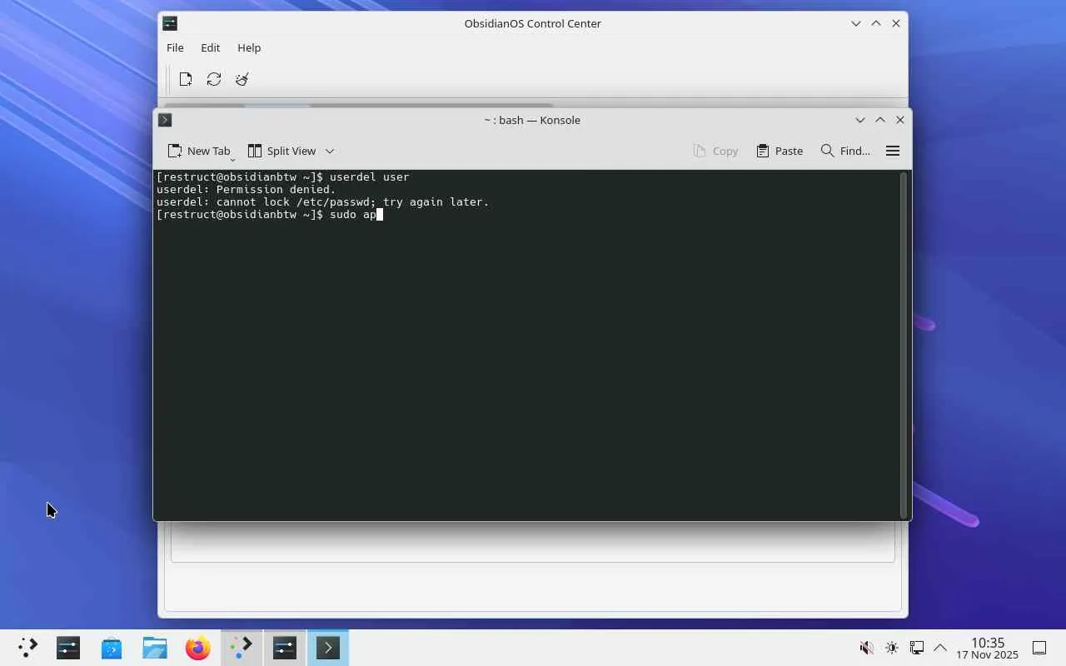The height and width of the screenshot is (666, 1066).
Task: Click the Konsole terminal vertical scrollbar
Action: 904,345
